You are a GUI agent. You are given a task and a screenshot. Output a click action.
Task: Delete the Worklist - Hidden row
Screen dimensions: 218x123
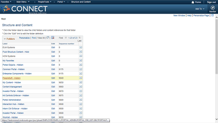pyautogui.click(x=81, y=117)
